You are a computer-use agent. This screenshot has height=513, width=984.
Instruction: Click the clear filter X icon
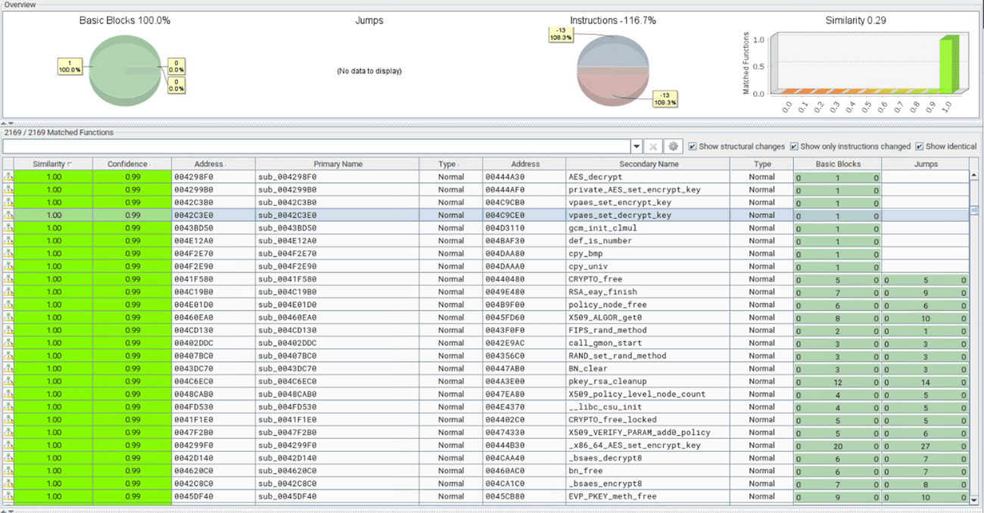(653, 146)
